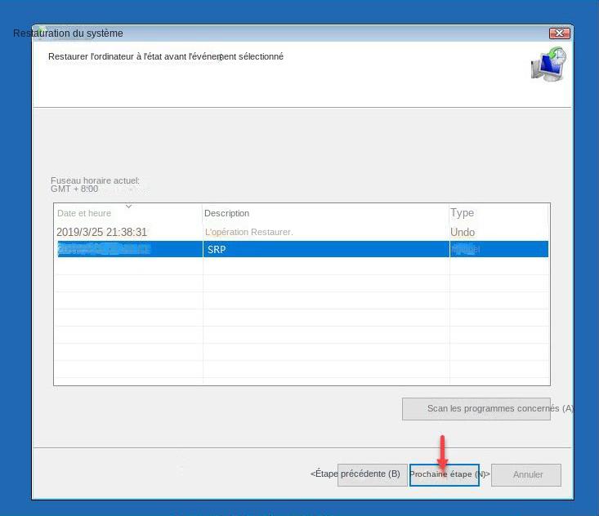The width and height of the screenshot is (599, 516).
Task: Click the System Restore computer clock icon
Action: click(548, 64)
